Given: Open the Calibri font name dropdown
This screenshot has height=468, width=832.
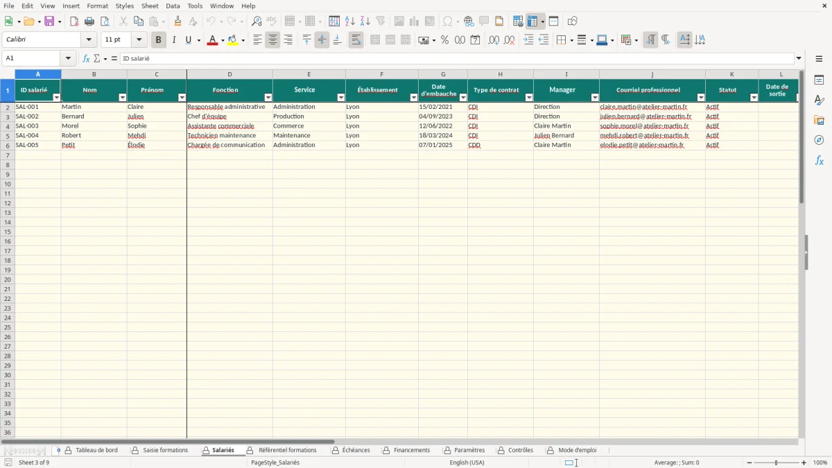Looking at the screenshot, I should pos(89,40).
